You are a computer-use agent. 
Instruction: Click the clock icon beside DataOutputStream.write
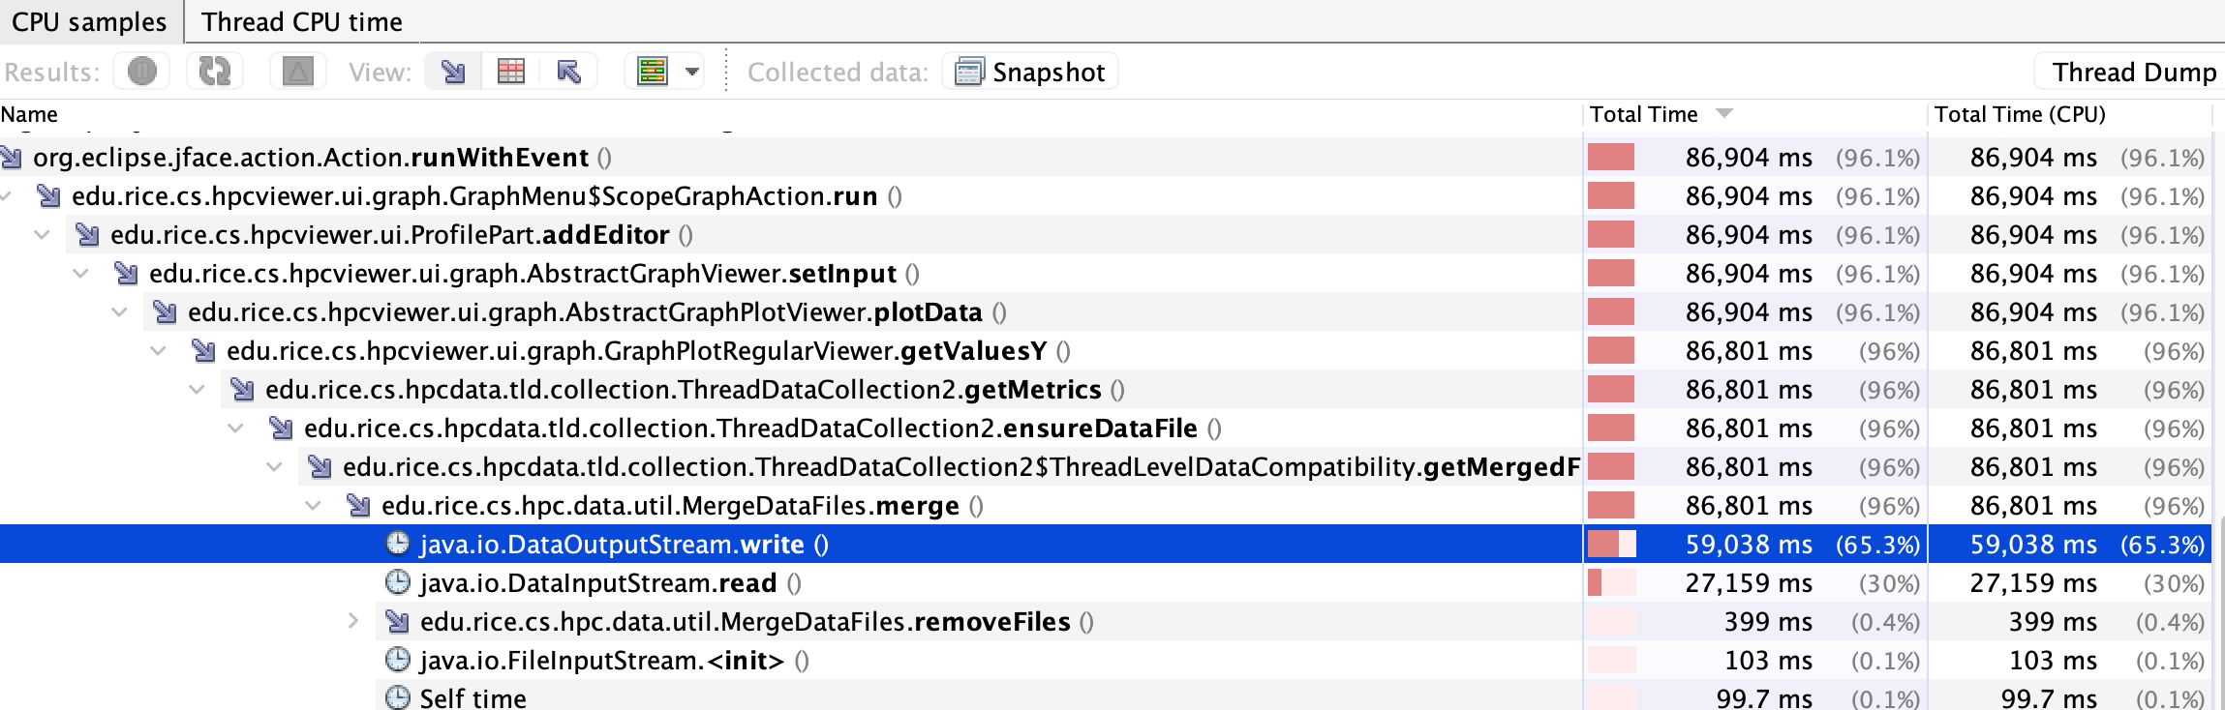[x=398, y=544]
